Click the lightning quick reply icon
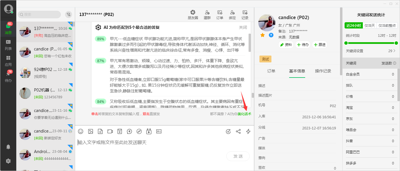The width and height of the screenshot is (400, 171). pos(248,131)
